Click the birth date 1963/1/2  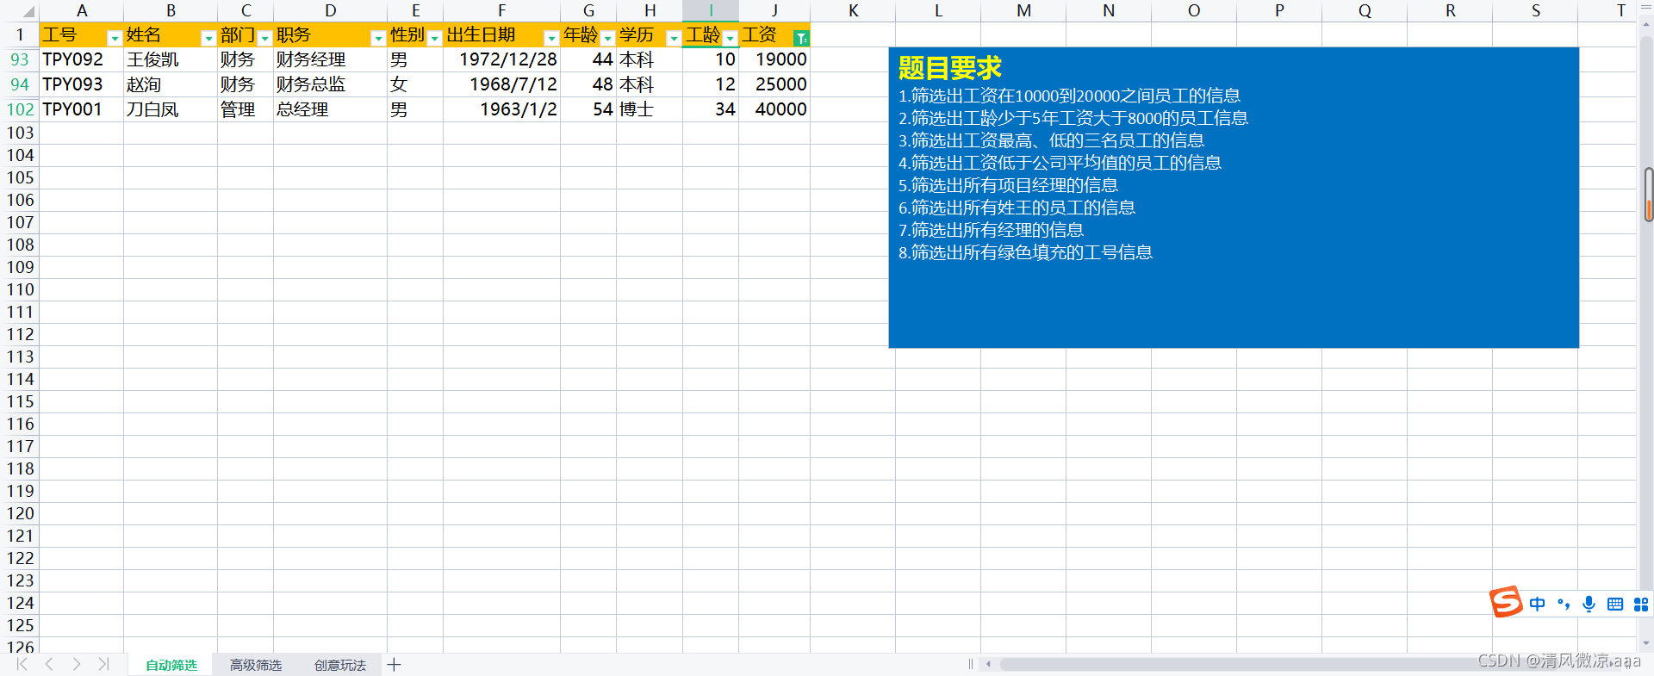coord(501,109)
